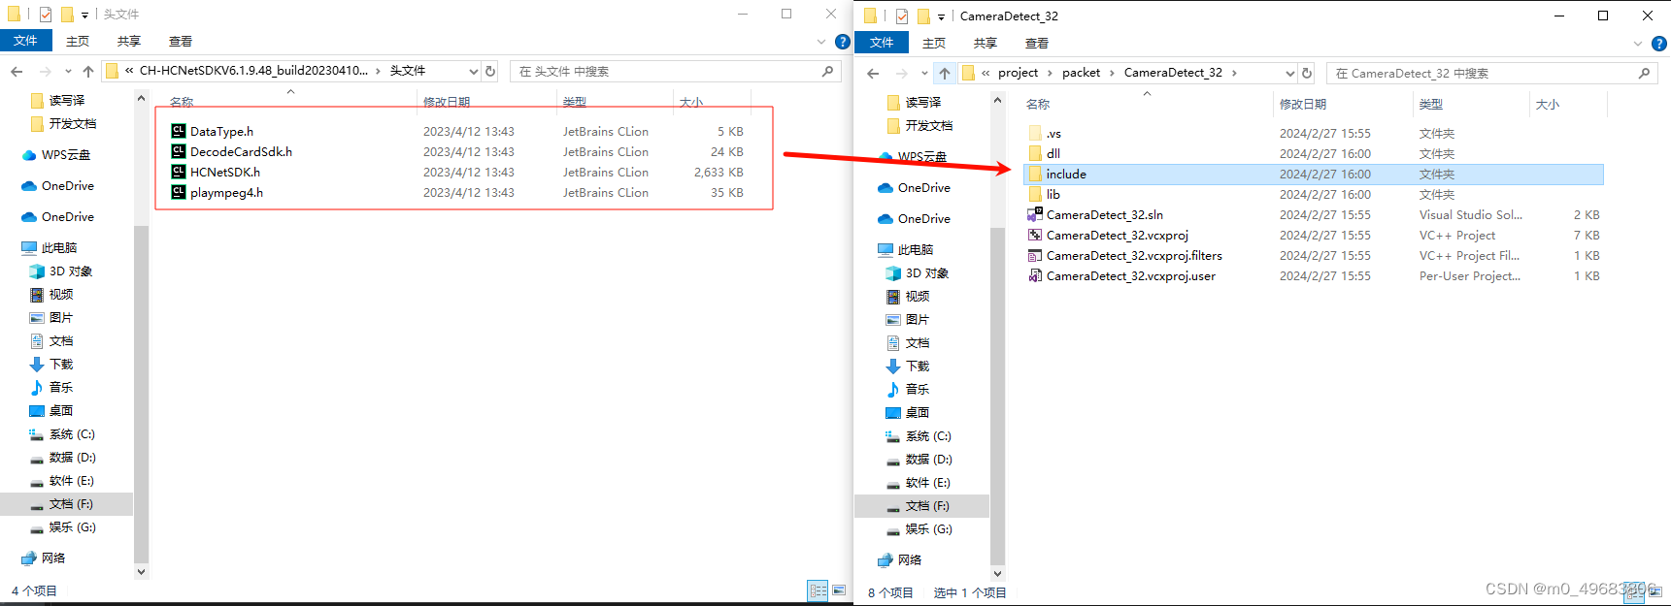Open help in CameraDetect_32 window
This screenshot has height=606, width=1671.
[1659, 44]
